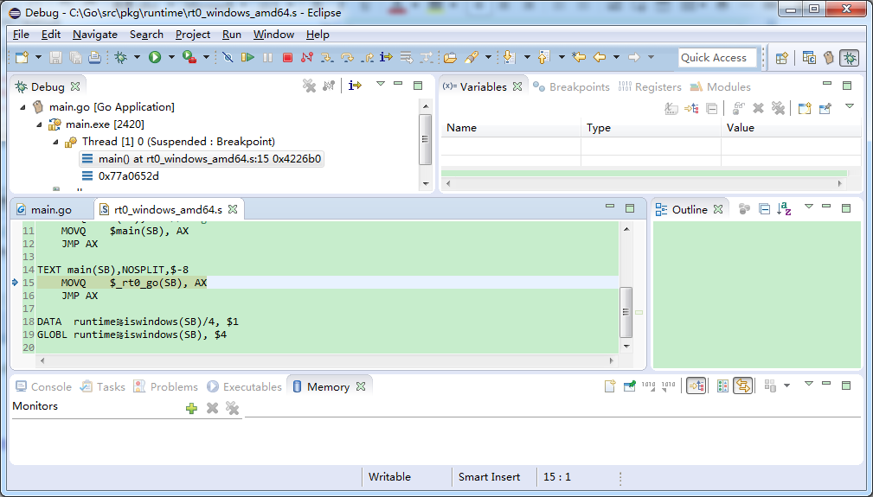Toggle Link Memory Rendering Panes
Viewport: 873px width, 497px height.
pyautogui.click(x=742, y=385)
